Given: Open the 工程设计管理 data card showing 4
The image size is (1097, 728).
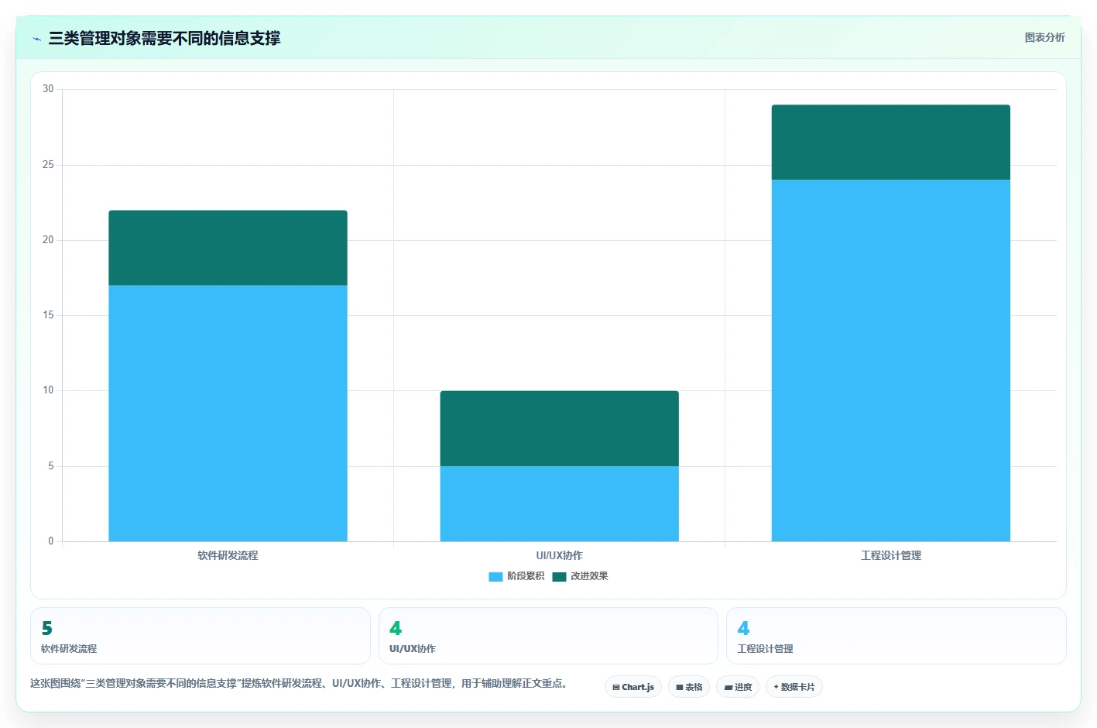Looking at the screenshot, I should coord(896,636).
